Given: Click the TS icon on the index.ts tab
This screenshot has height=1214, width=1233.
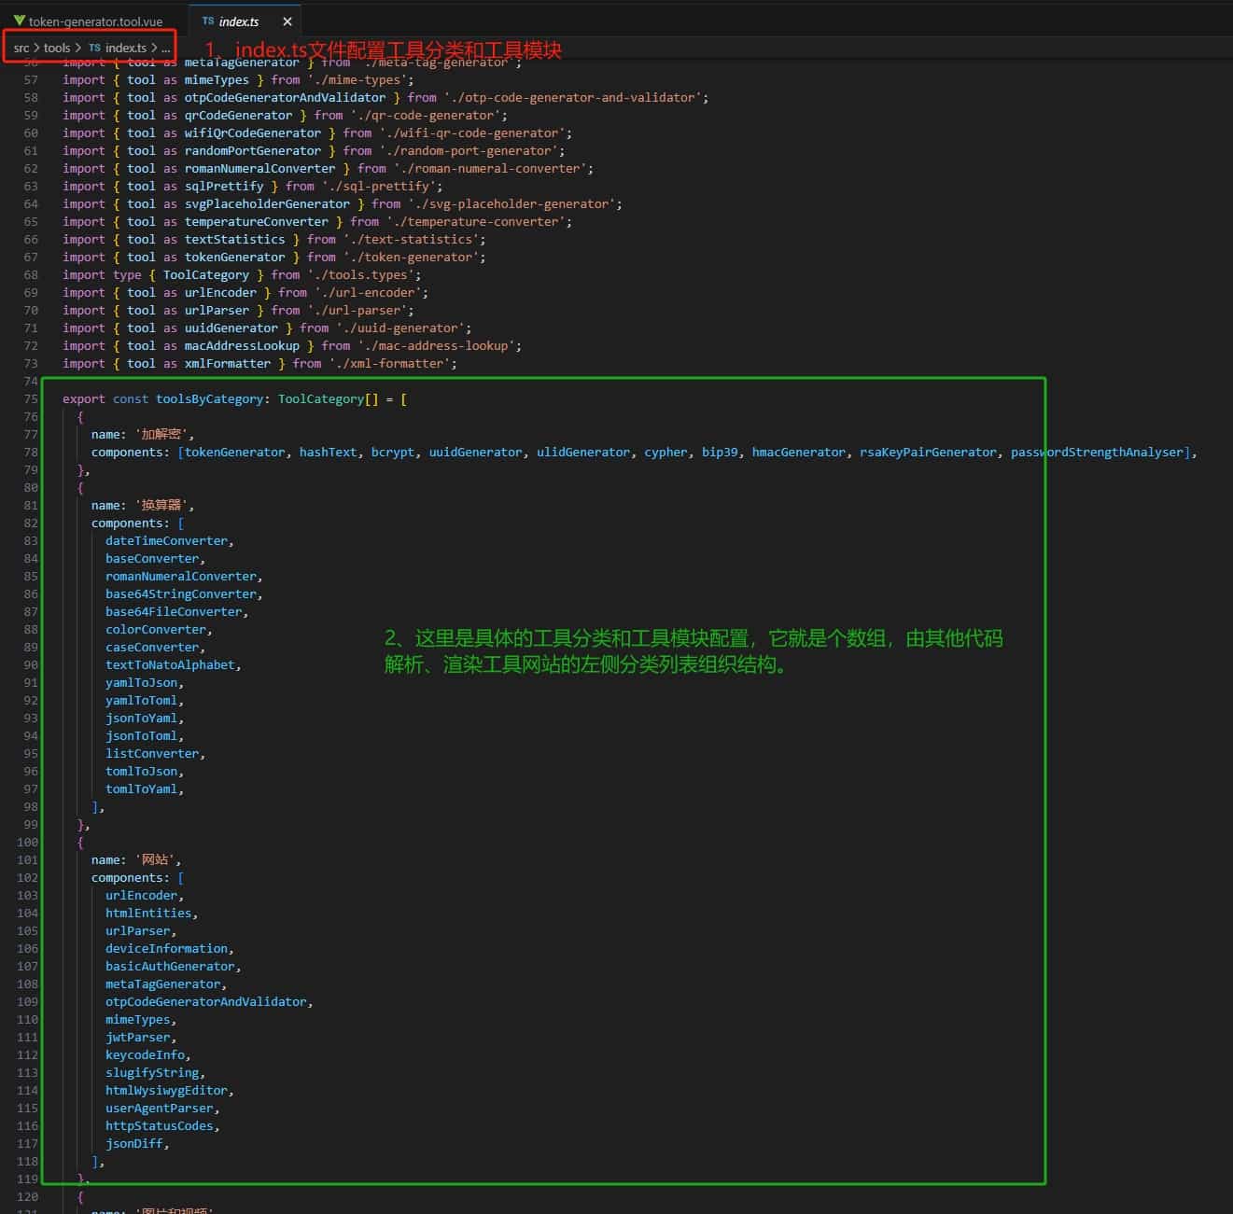Looking at the screenshot, I should (207, 21).
